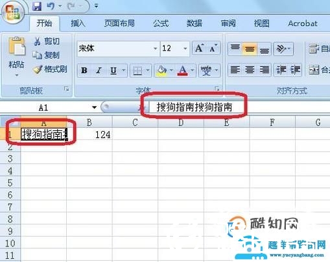Toggle underline formatting
330x262 pixels.
[x=113, y=71]
